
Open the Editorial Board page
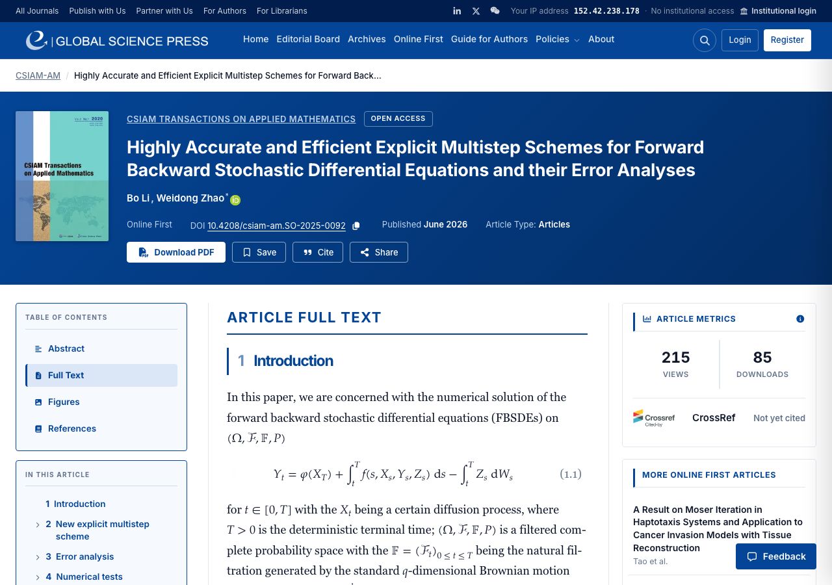[x=308, y=39]
